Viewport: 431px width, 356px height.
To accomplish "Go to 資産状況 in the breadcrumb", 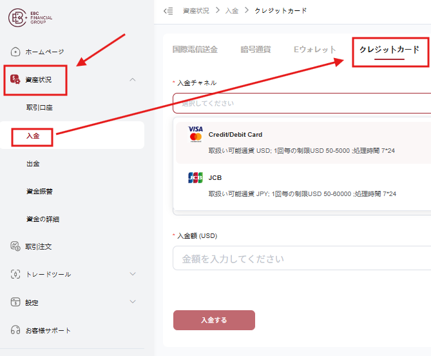I will coord(196,11).
